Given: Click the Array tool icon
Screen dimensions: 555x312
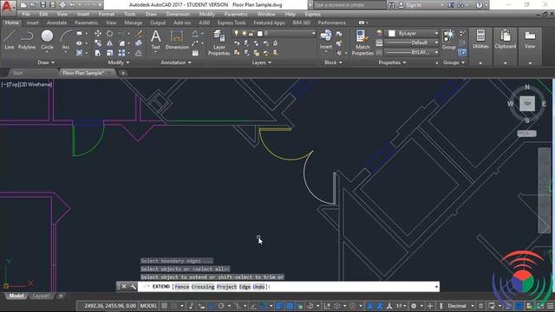Looking at the screenshot, I should (121, 53).
